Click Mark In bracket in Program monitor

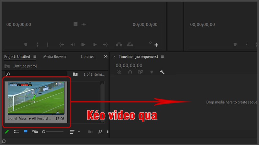247,45
